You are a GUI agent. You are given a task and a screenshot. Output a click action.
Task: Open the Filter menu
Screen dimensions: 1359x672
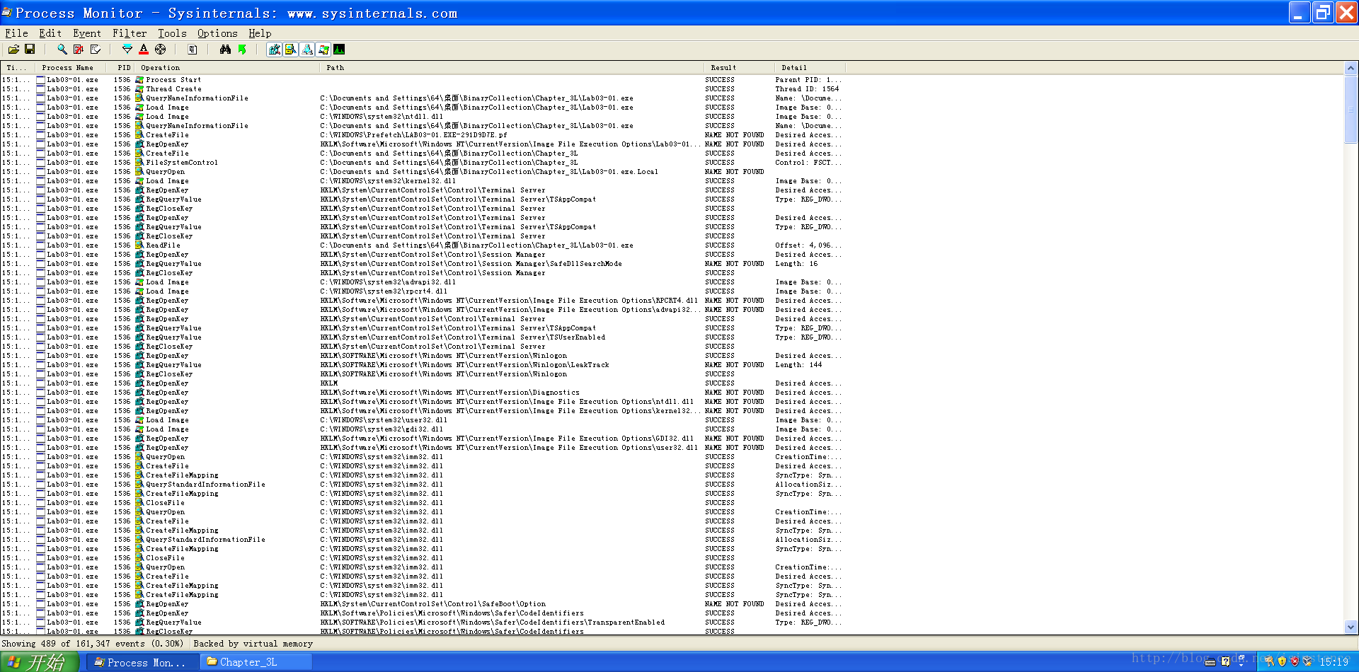130,33
